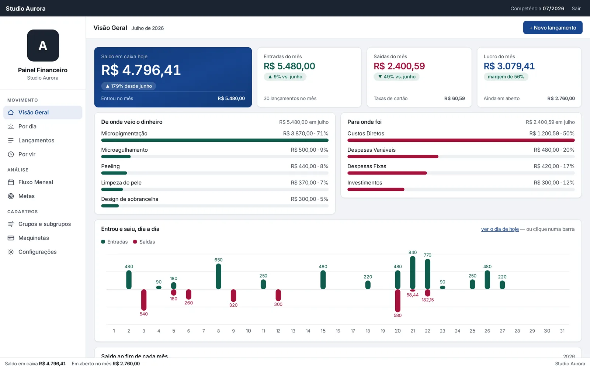Click the Saídas do mês card

419,77
